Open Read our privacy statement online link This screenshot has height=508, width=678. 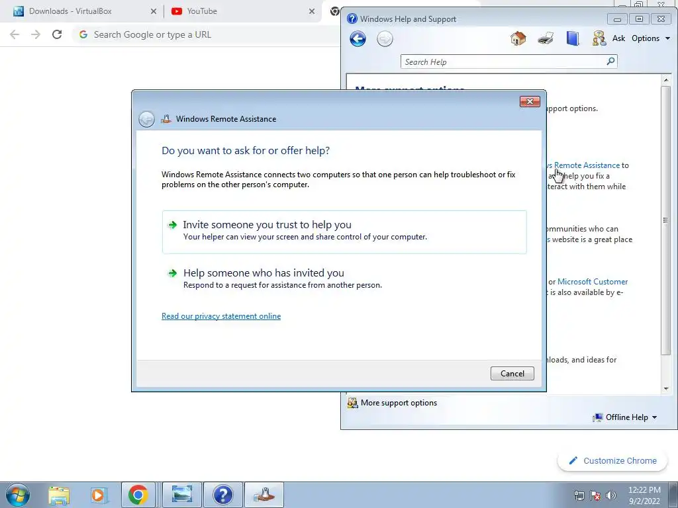[x=221, y=316]
